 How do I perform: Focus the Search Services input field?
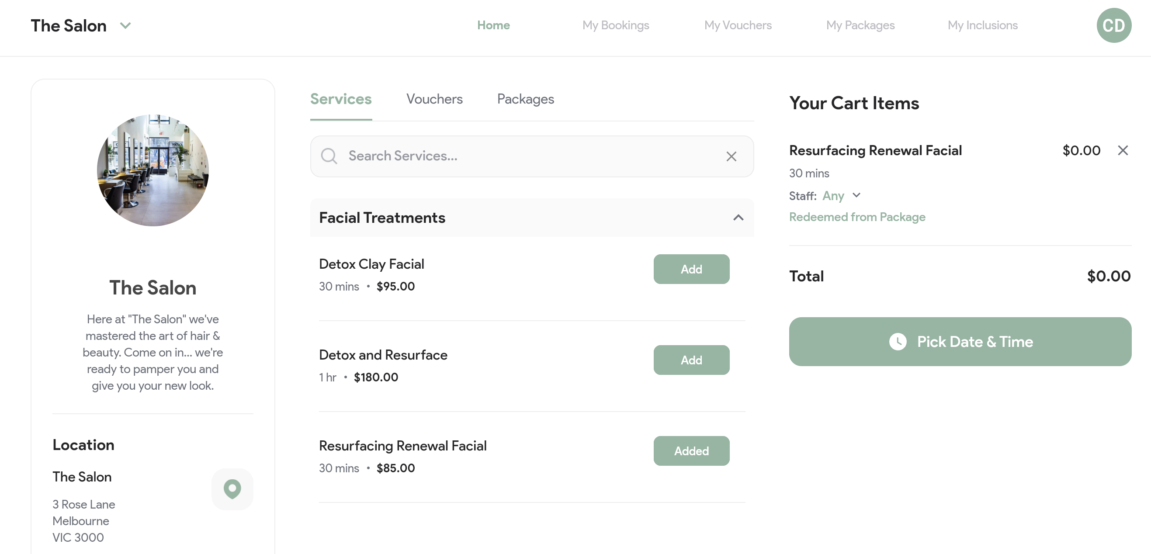(x=532, y=156)
